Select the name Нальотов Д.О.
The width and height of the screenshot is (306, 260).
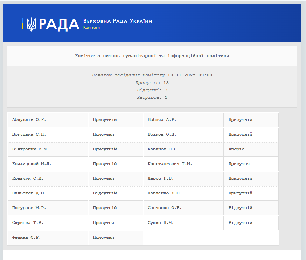click(29, 193)
